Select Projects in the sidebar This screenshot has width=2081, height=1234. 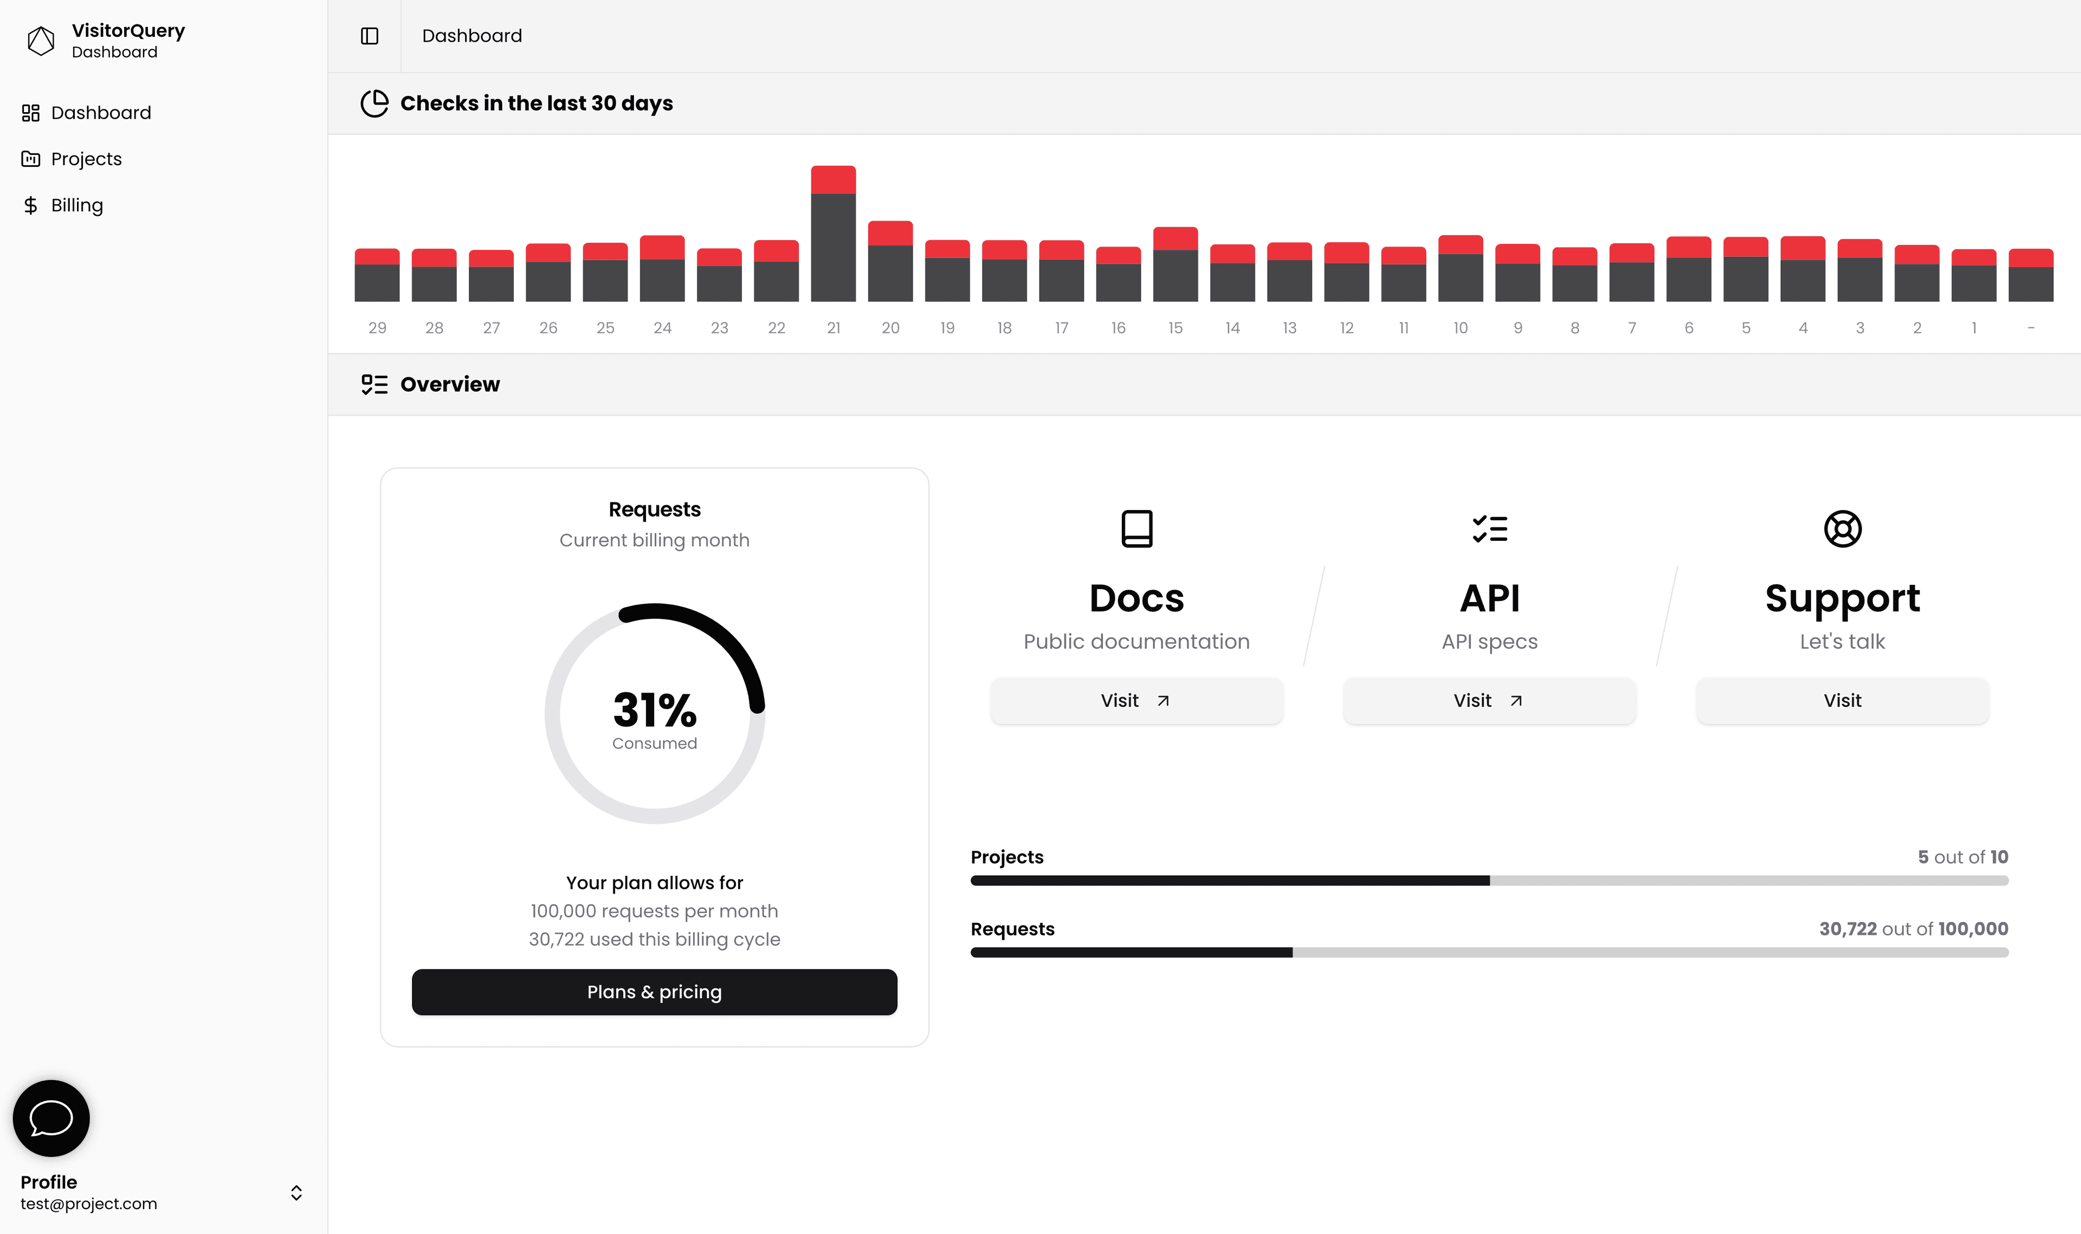86,158
